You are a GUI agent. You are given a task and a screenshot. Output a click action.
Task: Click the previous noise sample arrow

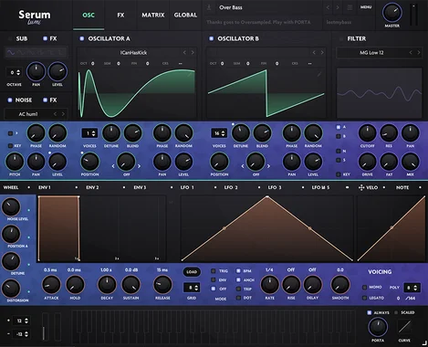(55, 114)
